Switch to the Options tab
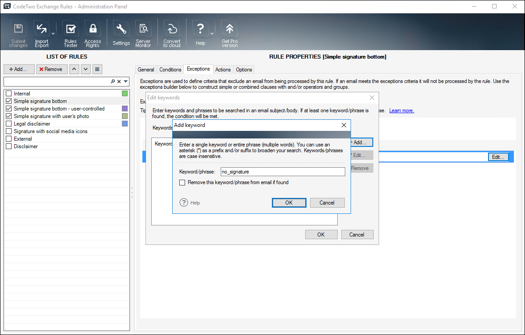The image size is (525, 335). pyautogui.click(x=244, y=70)
